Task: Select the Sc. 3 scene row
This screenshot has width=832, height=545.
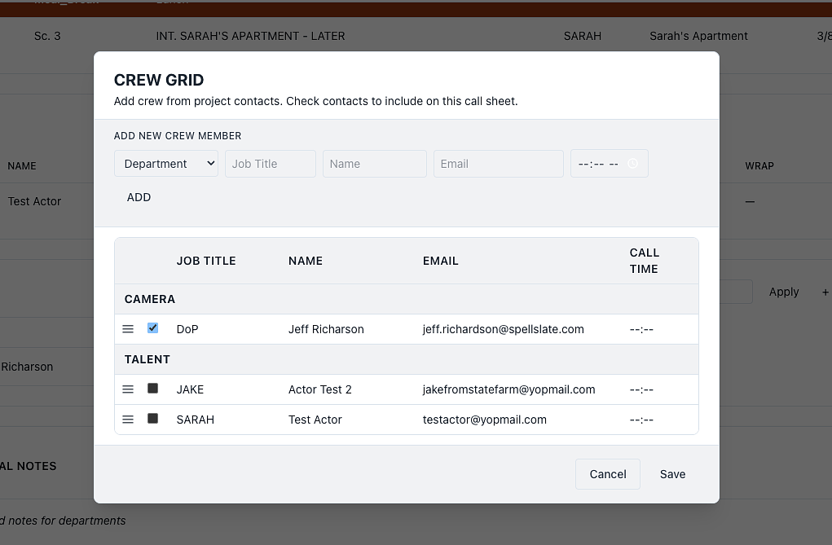Action: tap(47, 36)
